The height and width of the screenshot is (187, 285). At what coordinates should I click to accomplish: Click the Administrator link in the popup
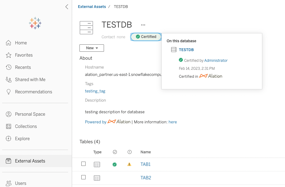tap(216, 60)
